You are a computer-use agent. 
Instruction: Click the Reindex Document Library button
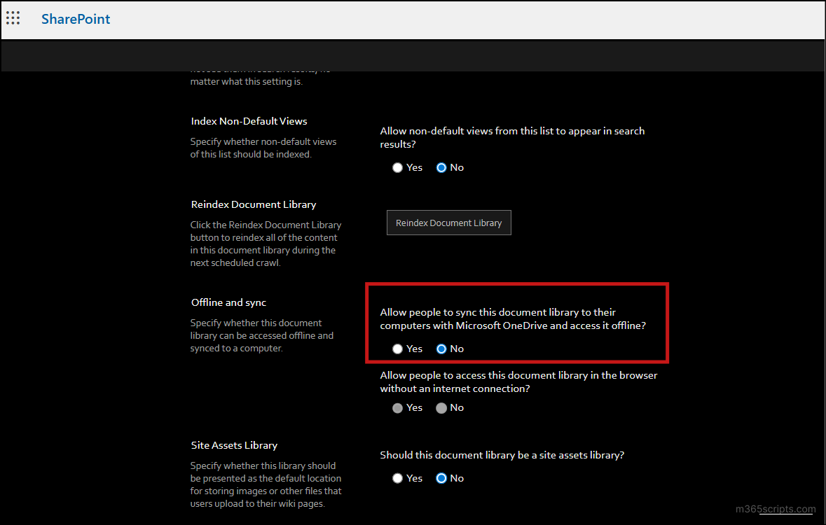(x=448, y=223)
